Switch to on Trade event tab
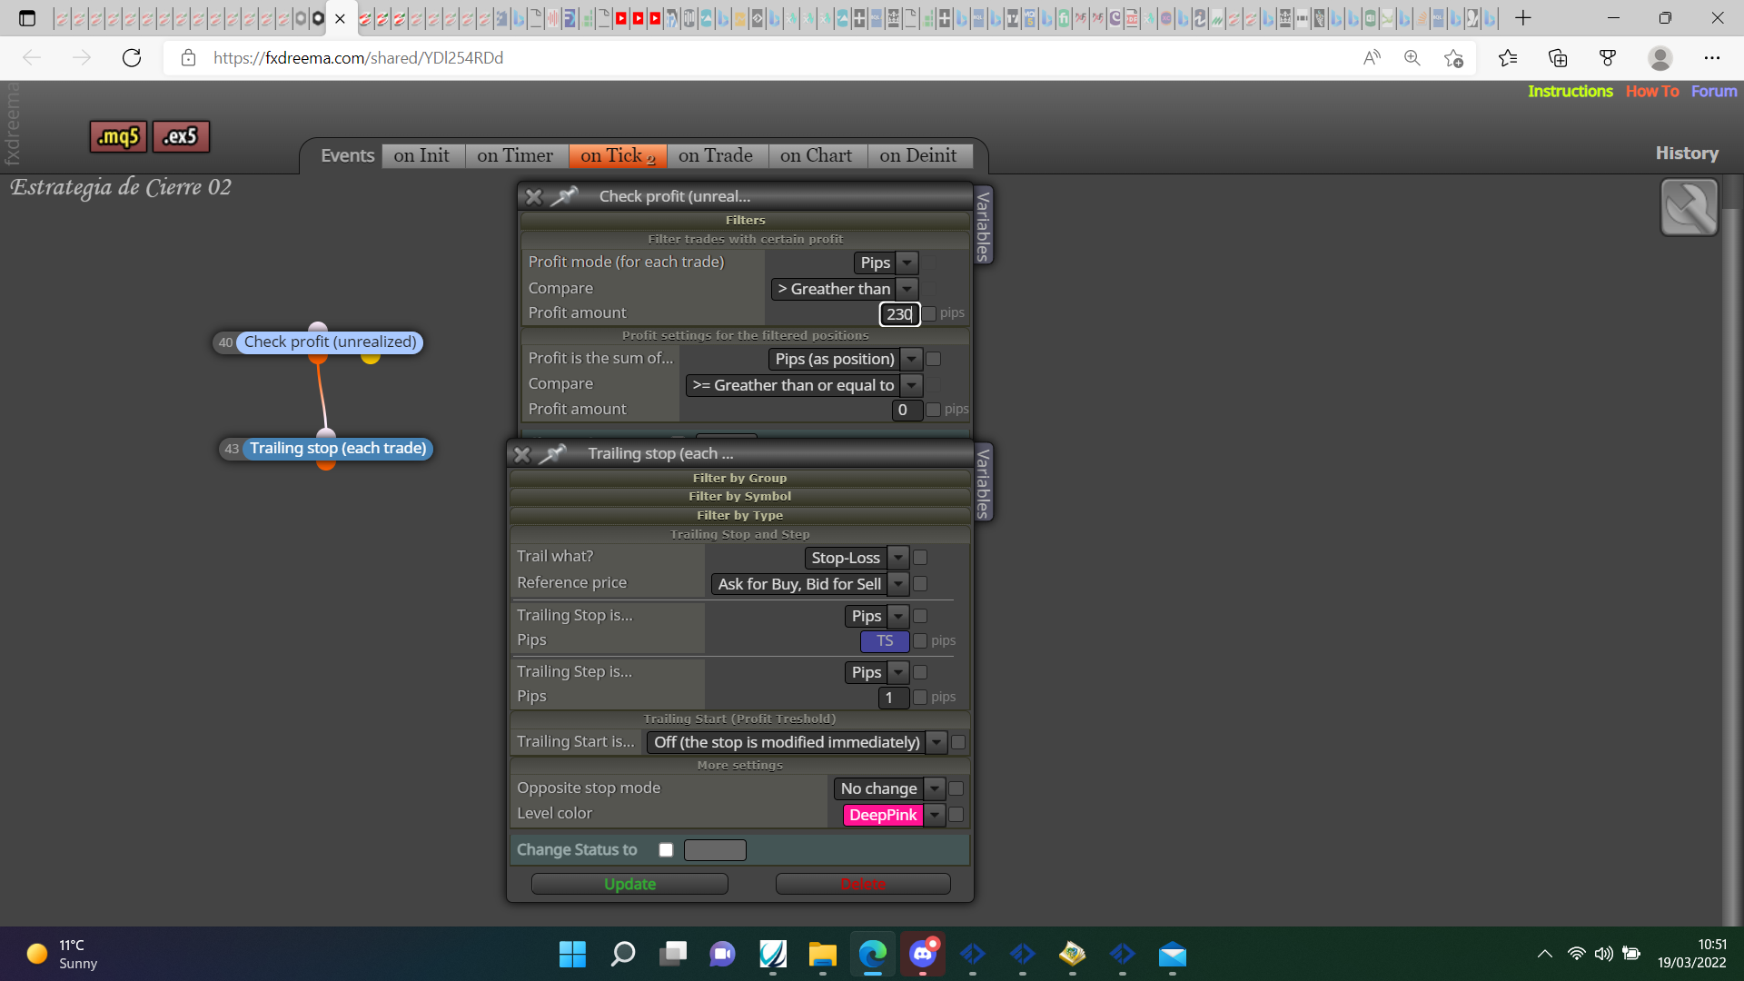Image resolution: width=1744 pixels, height=981 pixels. [x=717, y=155]
